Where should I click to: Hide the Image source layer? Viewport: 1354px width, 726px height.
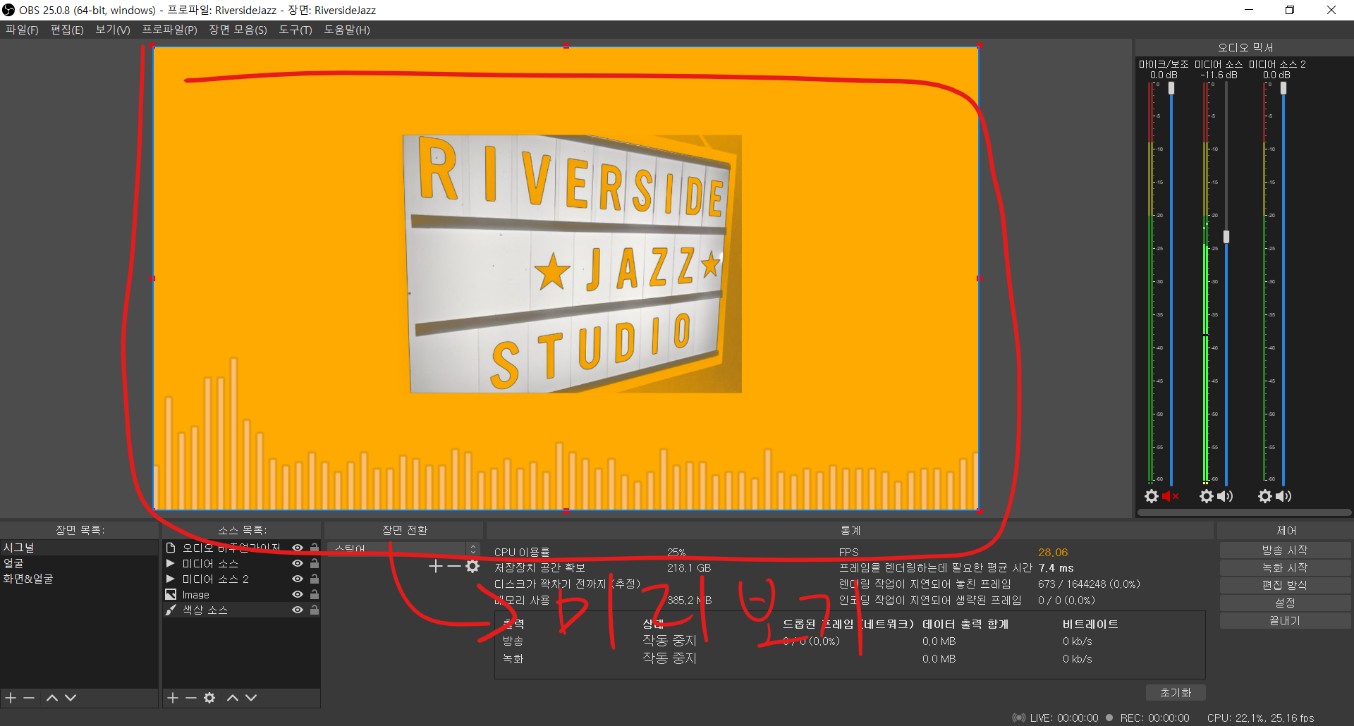[x=298, y=594]
